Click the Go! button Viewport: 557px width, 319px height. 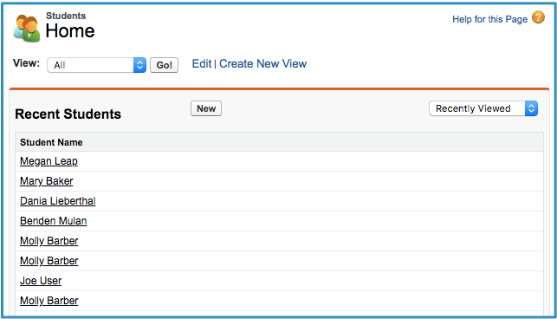pos(164,65)
